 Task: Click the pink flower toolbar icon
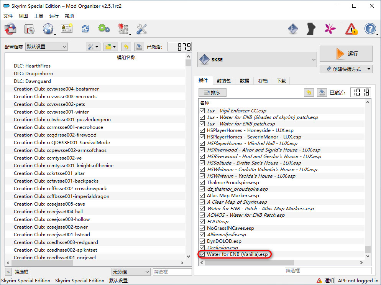330,29
